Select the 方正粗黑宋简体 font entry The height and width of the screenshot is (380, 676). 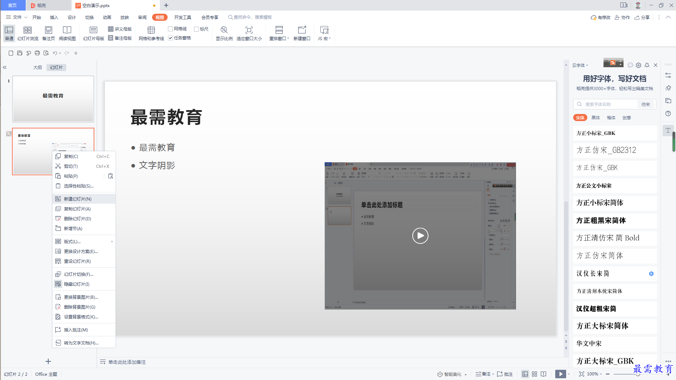[615, 221]
